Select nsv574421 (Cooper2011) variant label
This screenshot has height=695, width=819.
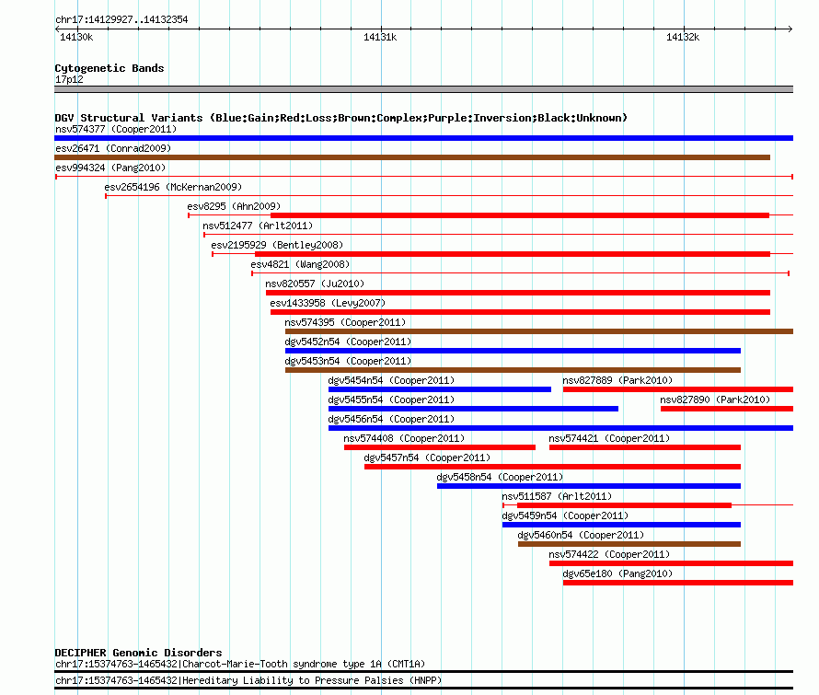point(609,438)
